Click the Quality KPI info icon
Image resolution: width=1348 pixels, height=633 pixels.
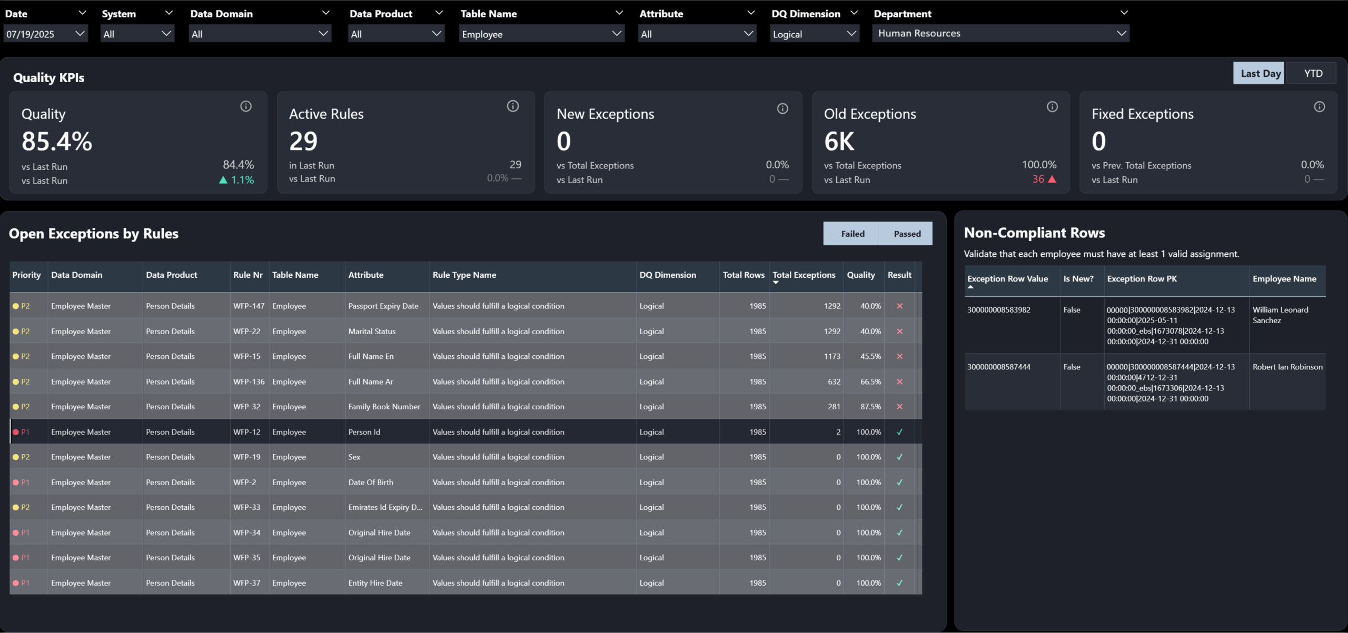tap(245, 106)
